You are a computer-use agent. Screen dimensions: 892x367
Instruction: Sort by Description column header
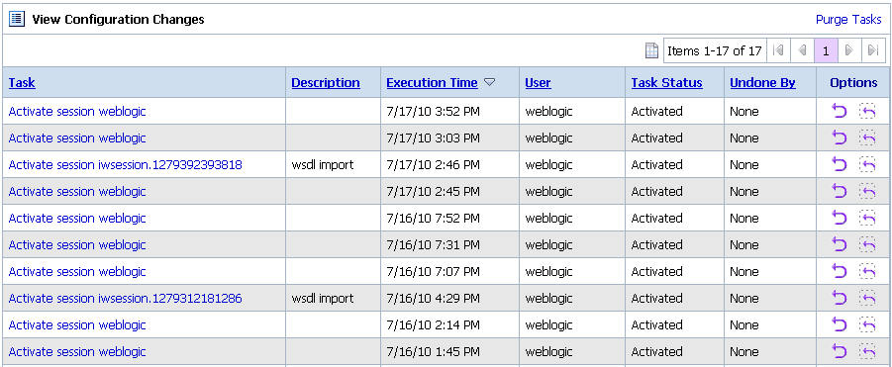coord(326,83)
